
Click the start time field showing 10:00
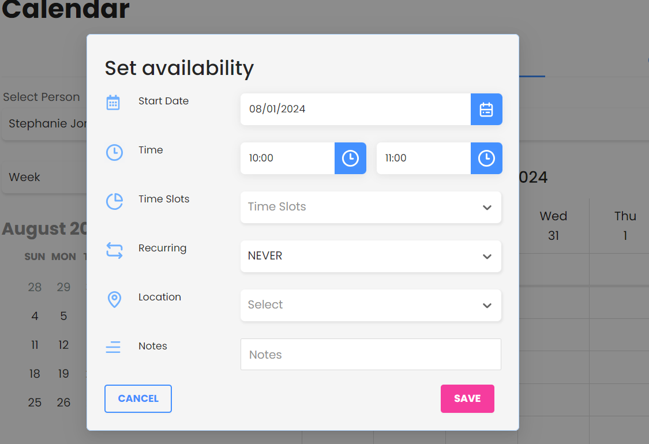[287, 159]
